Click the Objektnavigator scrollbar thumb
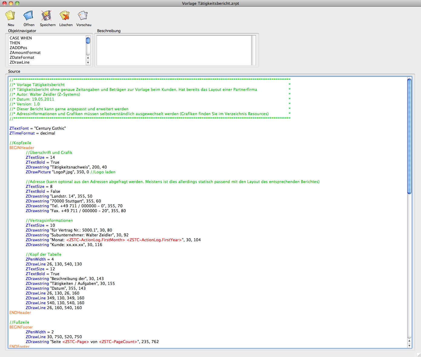 (88, 40)
